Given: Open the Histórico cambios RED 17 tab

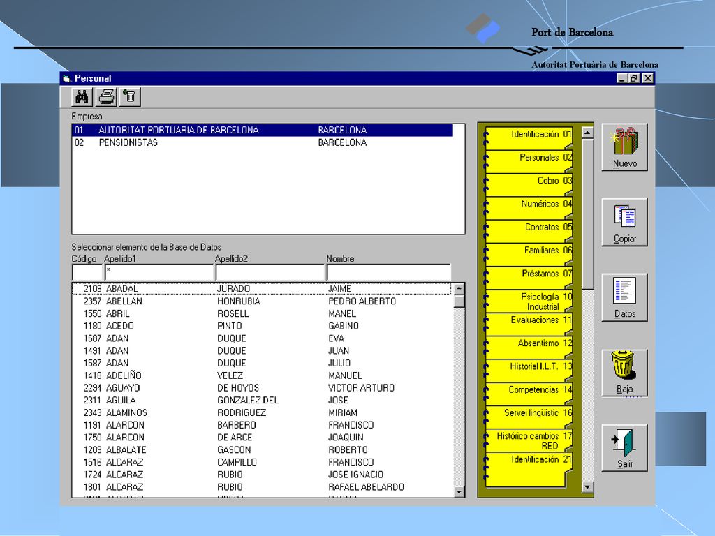Looking at the screenshot, I should click(529, 440).
